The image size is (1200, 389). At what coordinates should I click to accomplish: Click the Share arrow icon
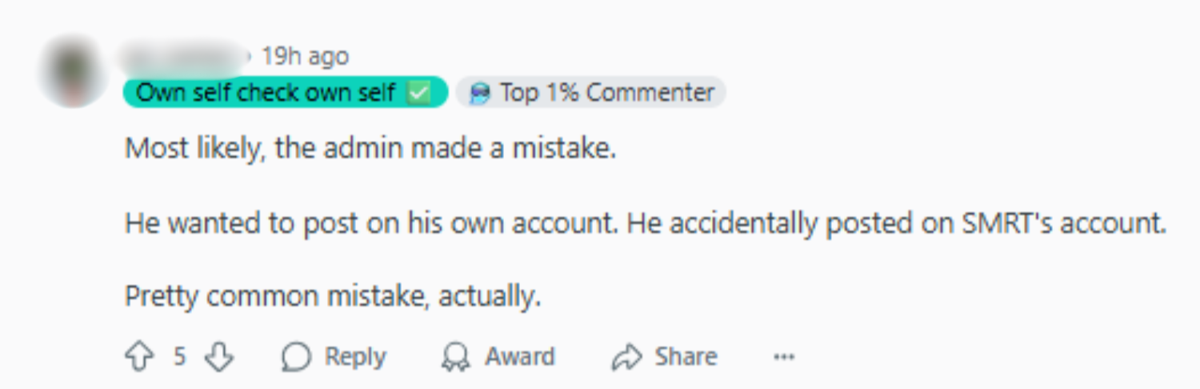pos(625,357)
